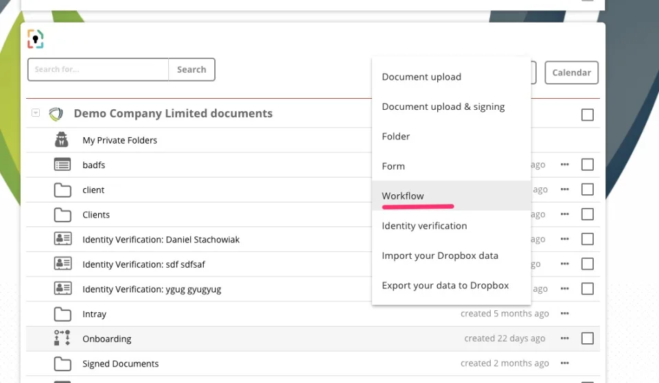
Task: Tick the checkbox for the client row
Action: point(587,189)
